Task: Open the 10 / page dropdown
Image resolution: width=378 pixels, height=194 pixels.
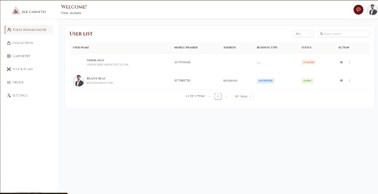Action: tap(243, 96)
